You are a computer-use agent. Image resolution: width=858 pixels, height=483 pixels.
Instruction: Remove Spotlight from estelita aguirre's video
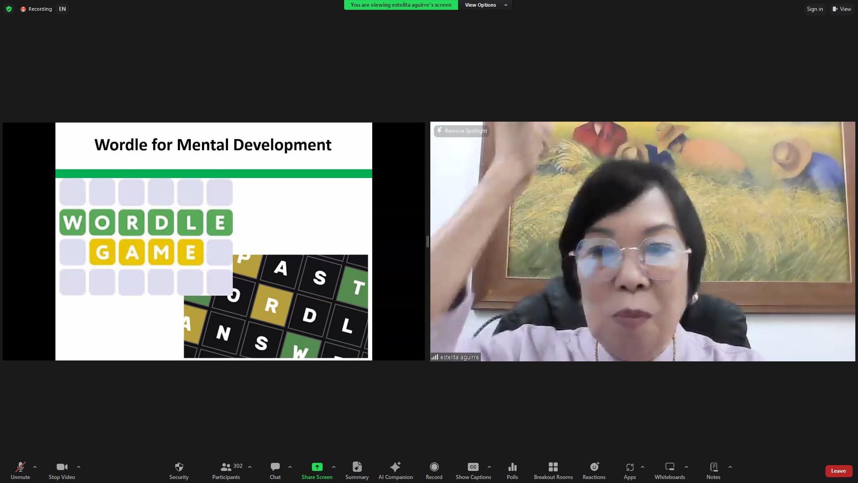point(462,131)
